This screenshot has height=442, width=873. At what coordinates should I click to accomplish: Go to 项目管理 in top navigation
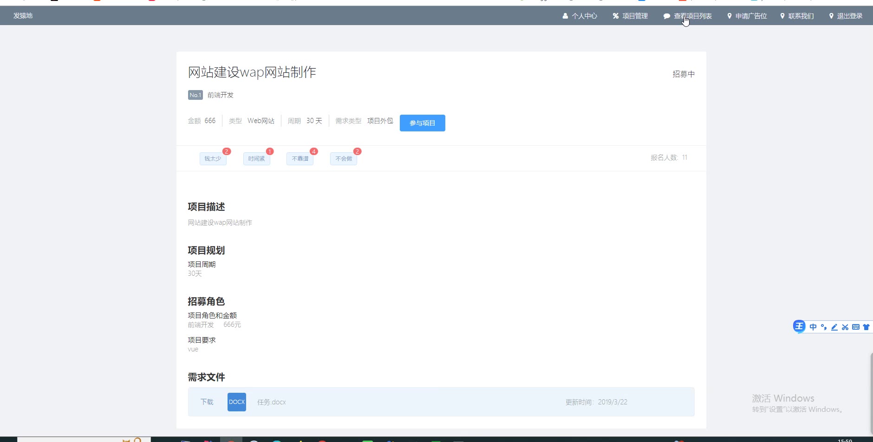coord(630,16)
